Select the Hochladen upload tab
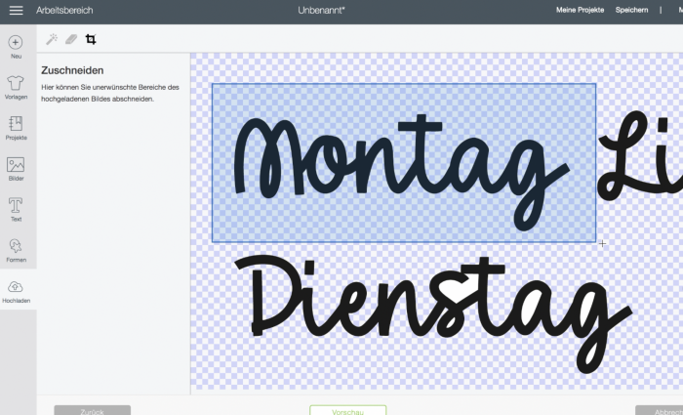The width and height of the screenshot is (683, 415). [x=17, y=288]
